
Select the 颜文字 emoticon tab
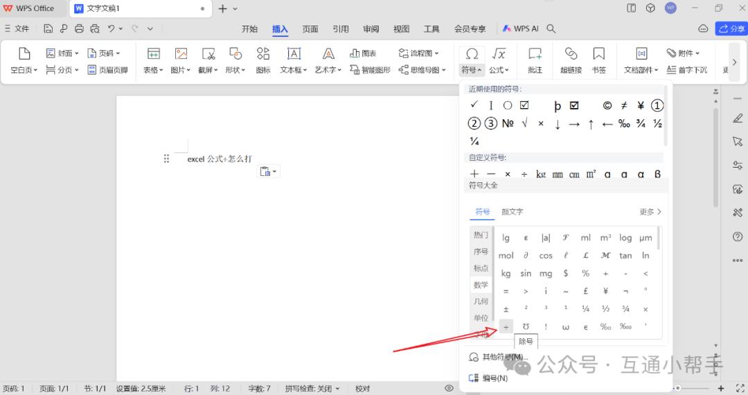click(513, 212)
